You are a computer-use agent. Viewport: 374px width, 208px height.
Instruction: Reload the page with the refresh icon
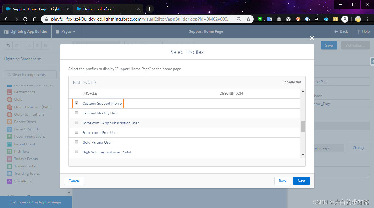(25, 19)
